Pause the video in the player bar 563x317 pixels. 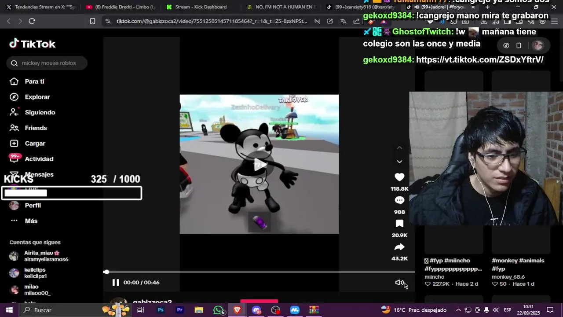[x=116, y=283]
